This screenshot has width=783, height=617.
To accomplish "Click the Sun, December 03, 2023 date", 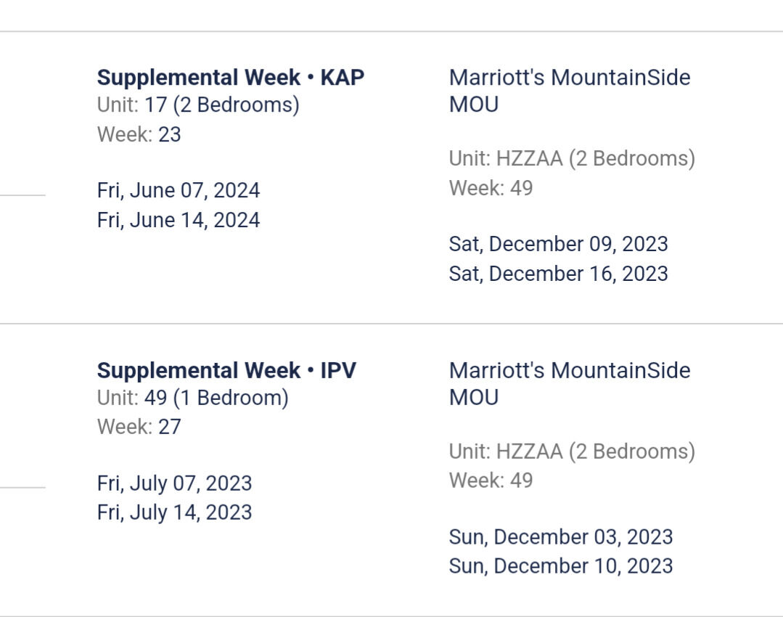I will 561,537.
